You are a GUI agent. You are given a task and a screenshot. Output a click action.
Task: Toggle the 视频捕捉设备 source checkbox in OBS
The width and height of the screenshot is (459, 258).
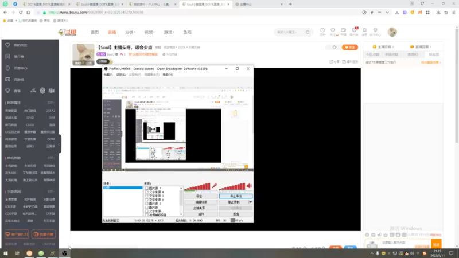147,214
